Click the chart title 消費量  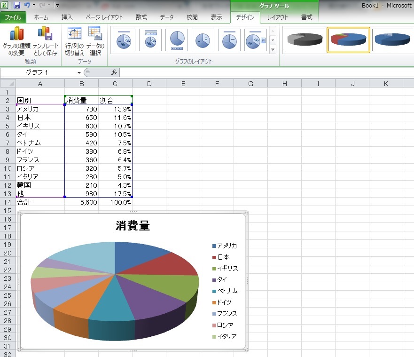pos(133,225)
